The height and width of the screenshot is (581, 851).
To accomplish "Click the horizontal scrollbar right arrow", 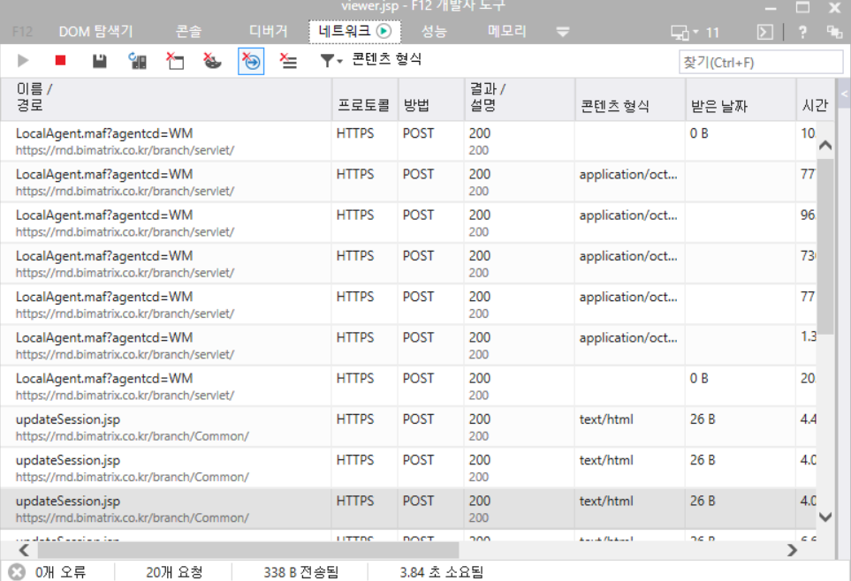I will pyautogui.click(x=792, y=550).
